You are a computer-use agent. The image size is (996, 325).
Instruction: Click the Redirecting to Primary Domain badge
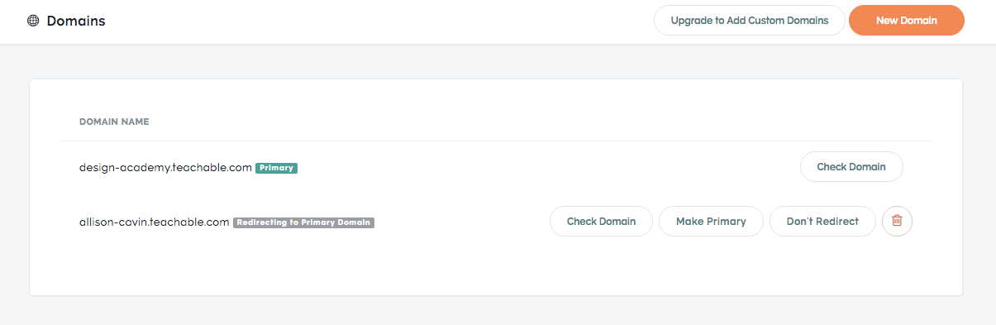(x=303, y=222)
